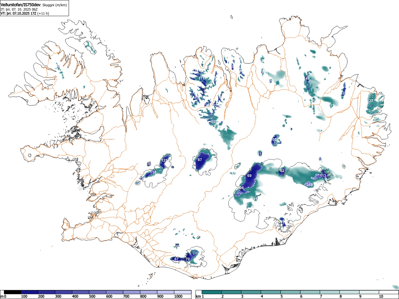Image resolution: width=399 pixels, height=299 pixels.
Task: Click the '5' tick label on km scale
Action: [x=281, y=297]
